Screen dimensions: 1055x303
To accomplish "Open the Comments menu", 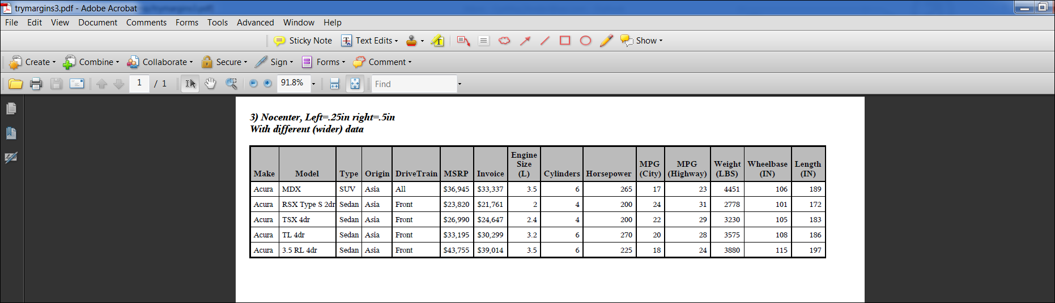I will (146, 23).
